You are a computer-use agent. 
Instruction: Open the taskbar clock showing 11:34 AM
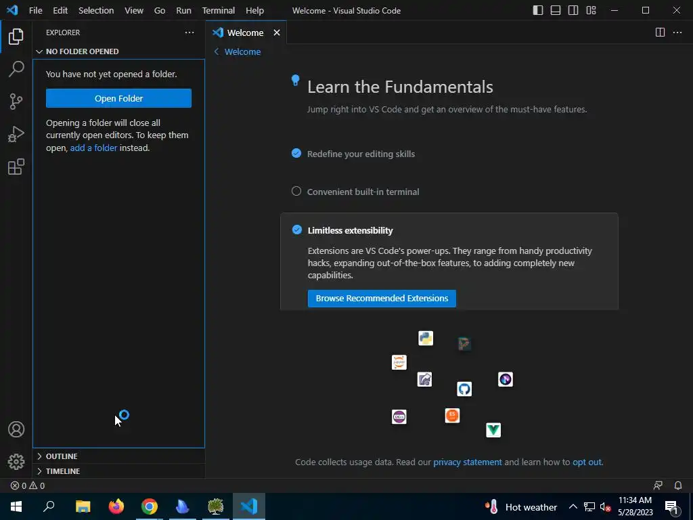click(x=635, y=506)
